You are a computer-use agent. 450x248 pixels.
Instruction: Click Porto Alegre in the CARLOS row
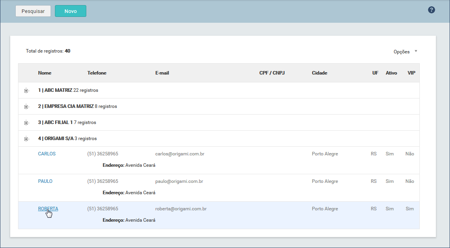pyautogui.click(x=325, y=154)
